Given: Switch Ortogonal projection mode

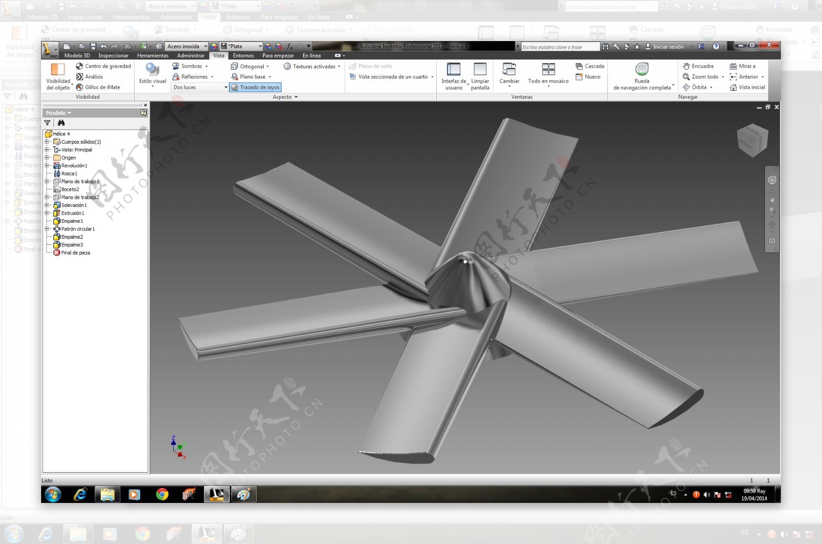Looking at the screenshot, I should [250, 66].
